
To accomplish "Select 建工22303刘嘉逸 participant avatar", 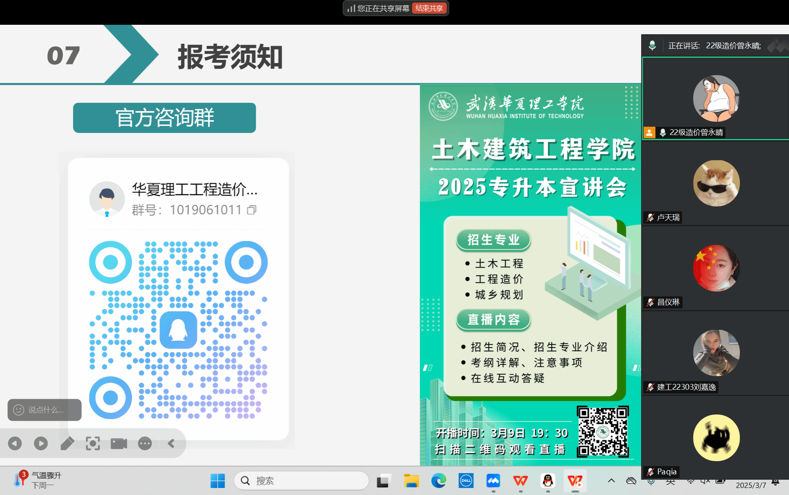I will (716, 353).
